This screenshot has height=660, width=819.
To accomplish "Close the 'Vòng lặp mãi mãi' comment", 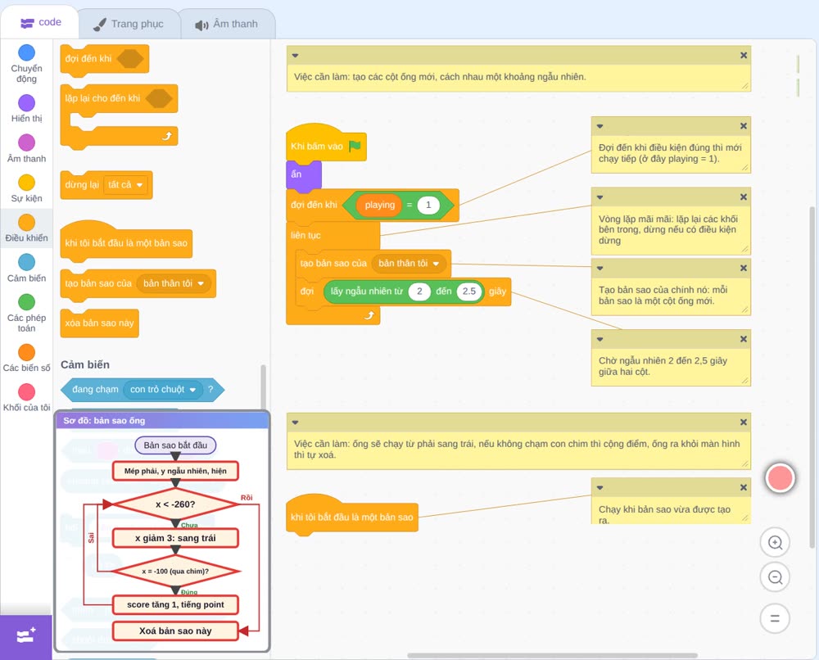I will pos(744,197).
